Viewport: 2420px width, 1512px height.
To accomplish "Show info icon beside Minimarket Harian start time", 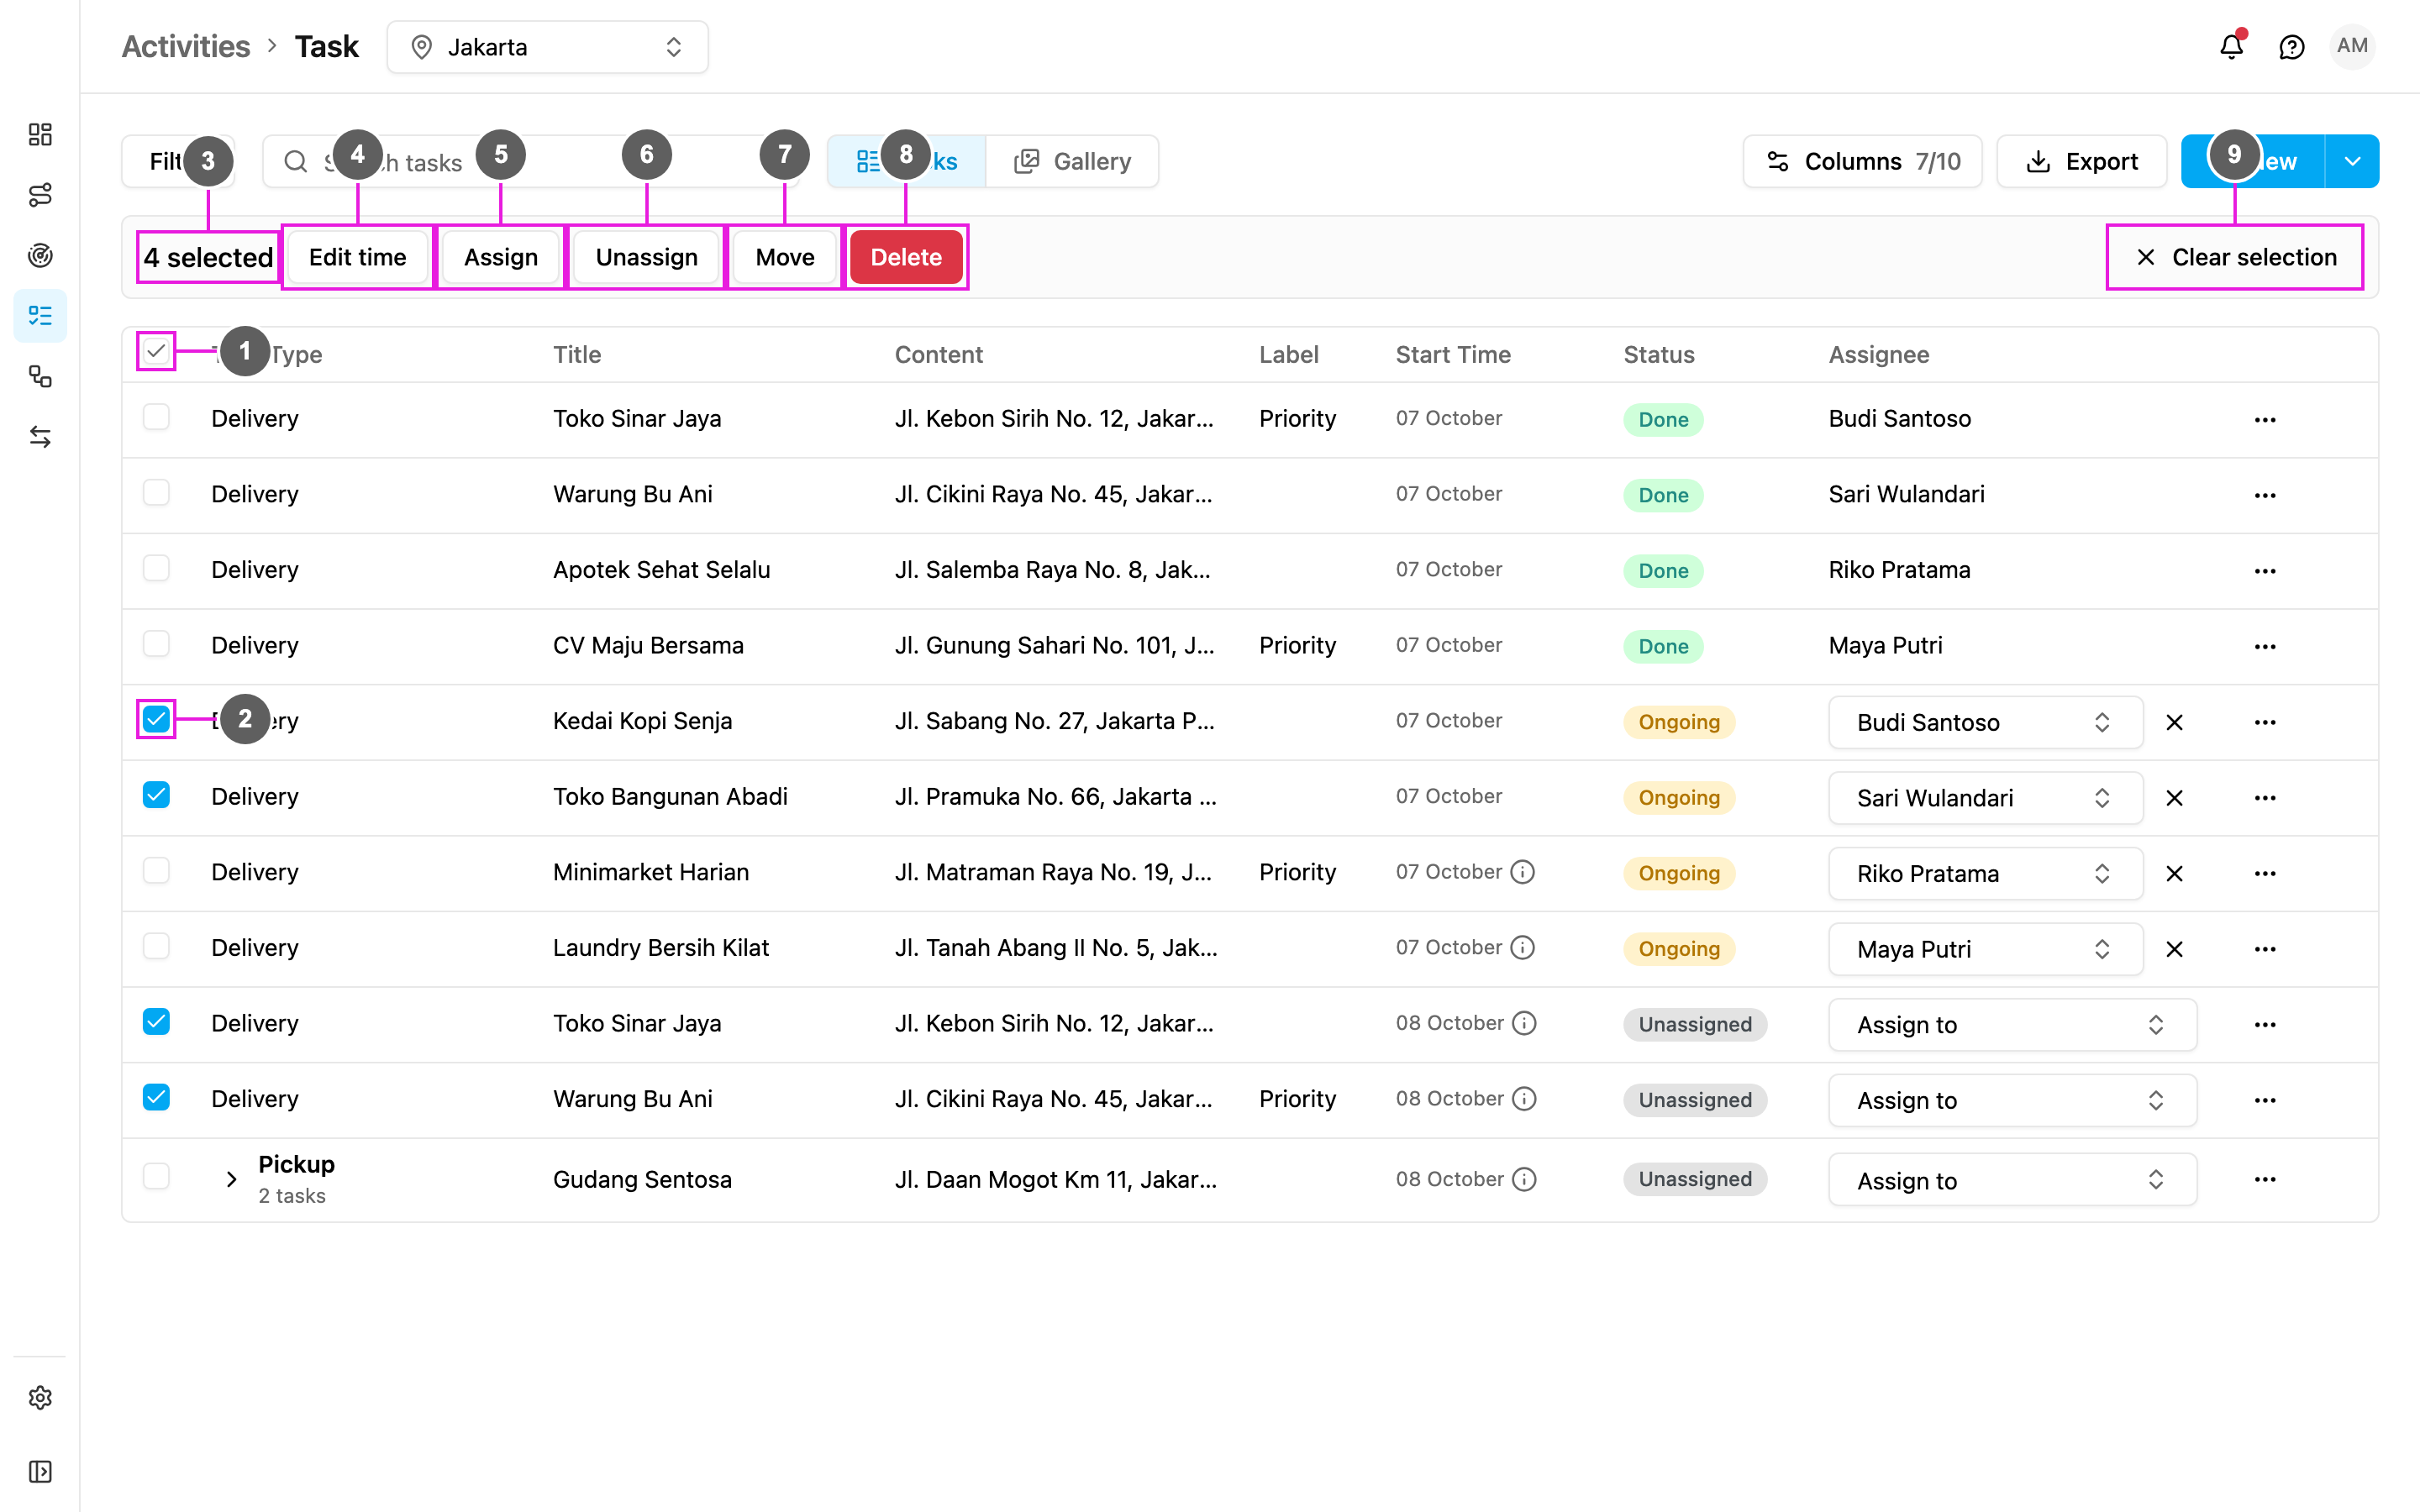I will 1522,872.
